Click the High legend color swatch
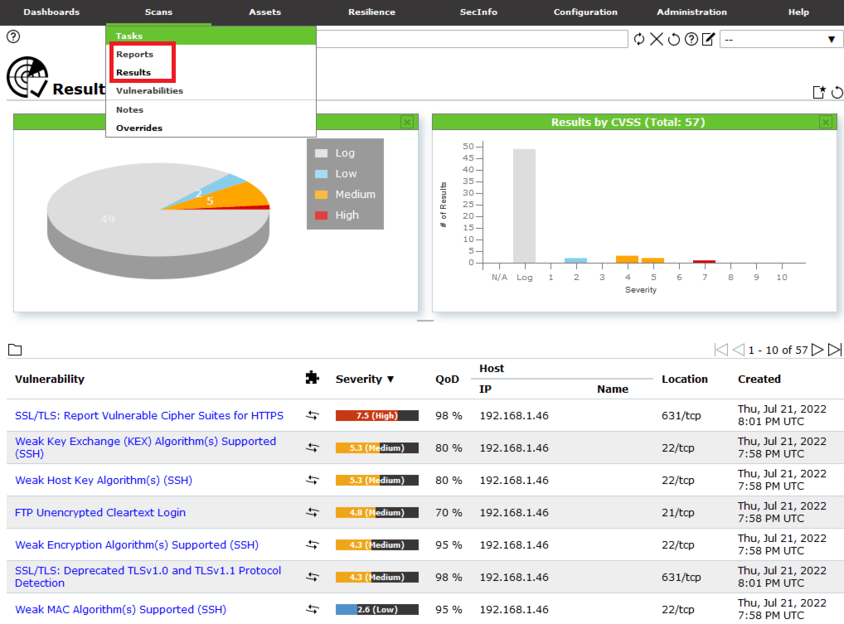The height and width of the screenshot is (624, 844). click(322, 215)
